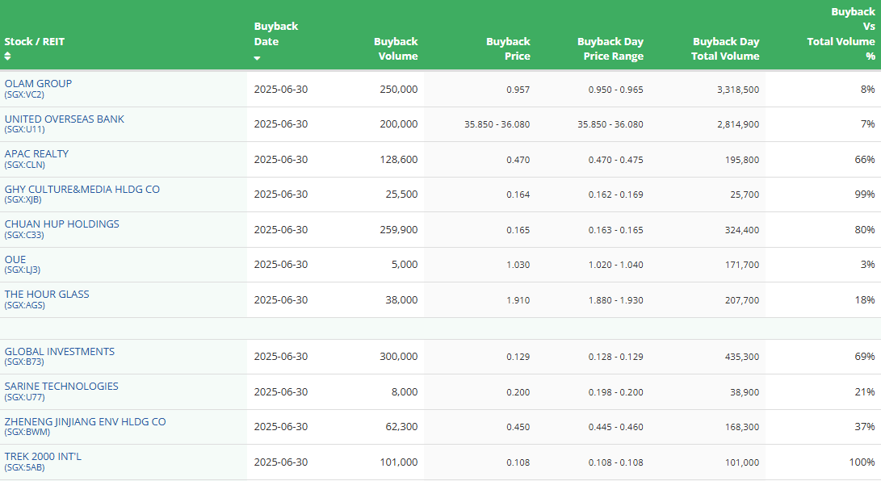Select GLOBAL INVESTMENTS total volume 435,300
881x481 pixels.
point(741,357)
